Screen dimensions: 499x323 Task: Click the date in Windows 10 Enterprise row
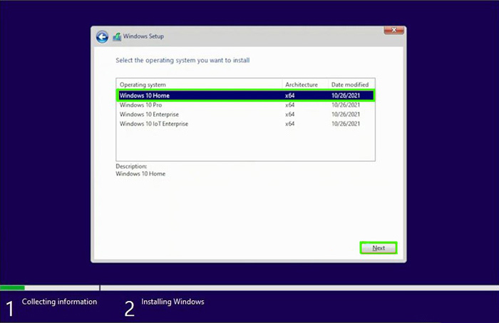[x=346, y=114]
